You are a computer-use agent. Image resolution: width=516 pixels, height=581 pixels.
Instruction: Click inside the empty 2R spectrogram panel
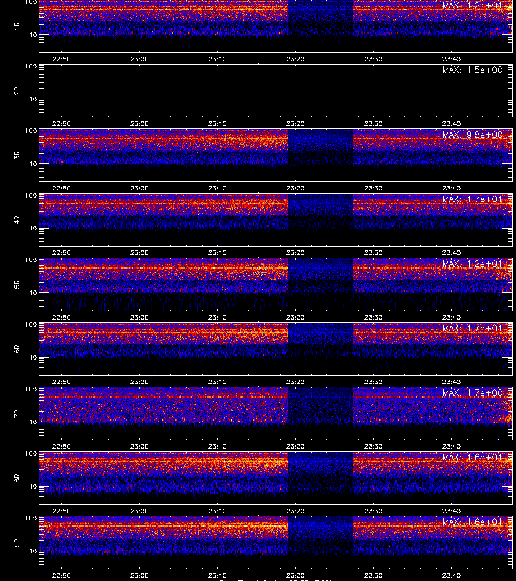click(x=276, y=91)
